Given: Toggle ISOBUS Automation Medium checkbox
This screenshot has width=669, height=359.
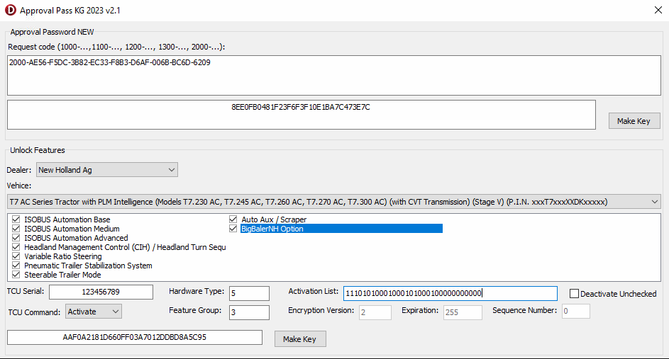Looking at the screenshot, I should pyautogui.click(x=16, y=229).
